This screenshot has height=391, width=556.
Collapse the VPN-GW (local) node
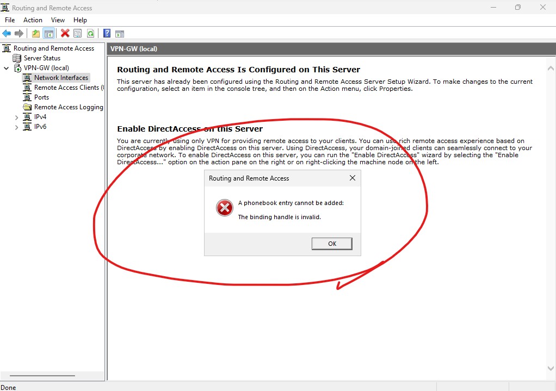[7, 68]
